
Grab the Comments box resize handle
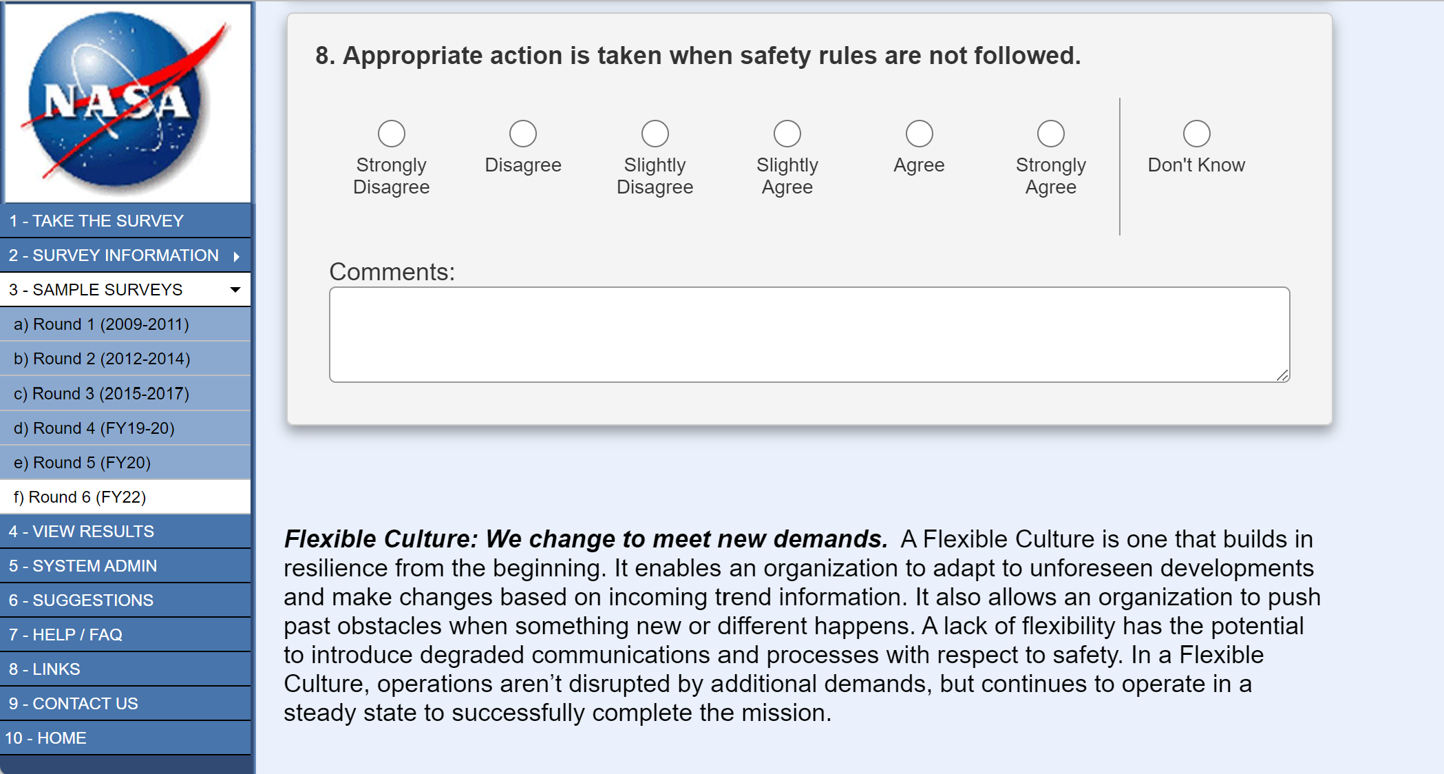point(1282,375)
